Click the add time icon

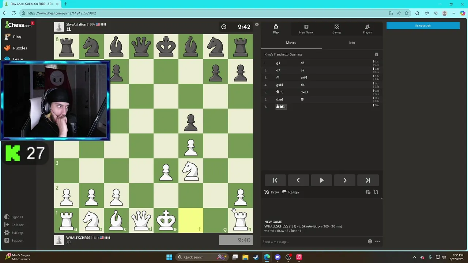coord(368,192)
